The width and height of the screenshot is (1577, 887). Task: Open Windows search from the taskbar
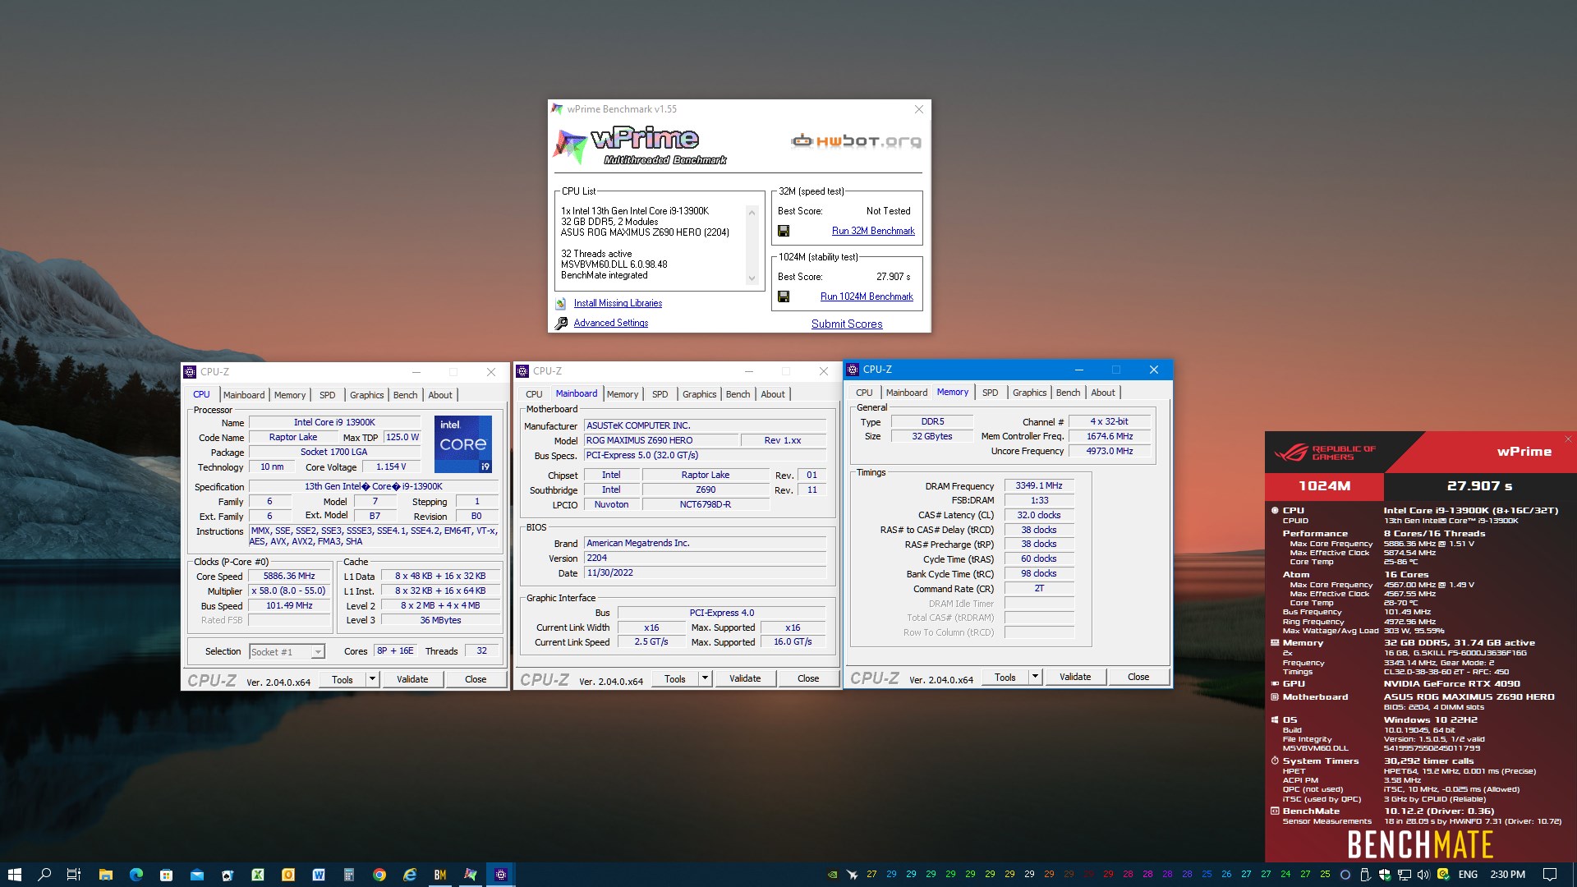(x=44, y=875)
